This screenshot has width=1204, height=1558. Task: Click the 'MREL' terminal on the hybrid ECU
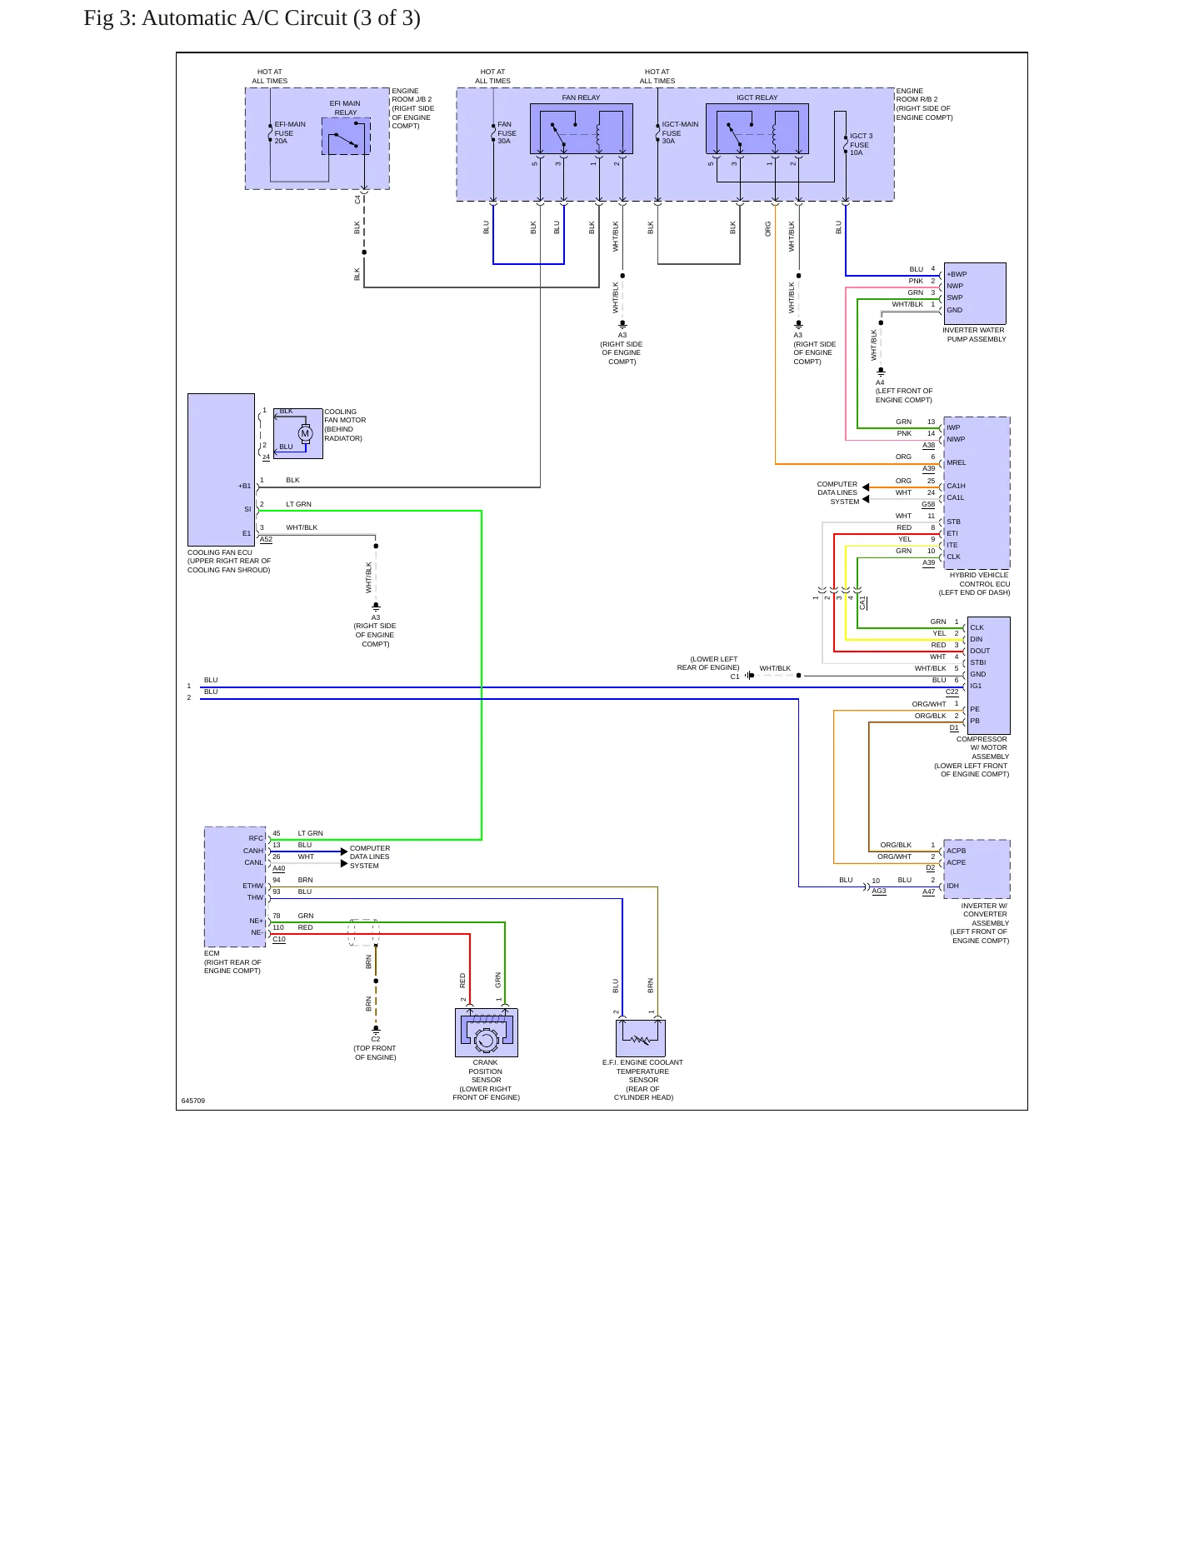coord(957,462)
